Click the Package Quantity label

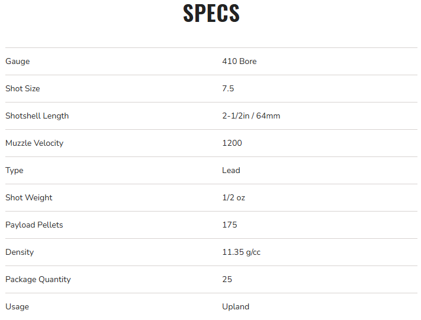point(38,280)
